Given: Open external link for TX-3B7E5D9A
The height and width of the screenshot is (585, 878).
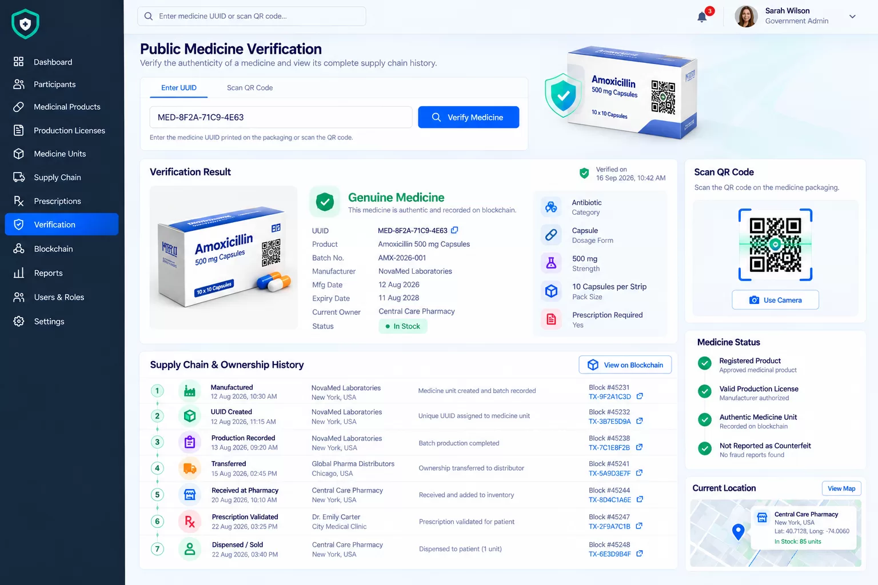Looking at the screenshot, I should point(640,421).
